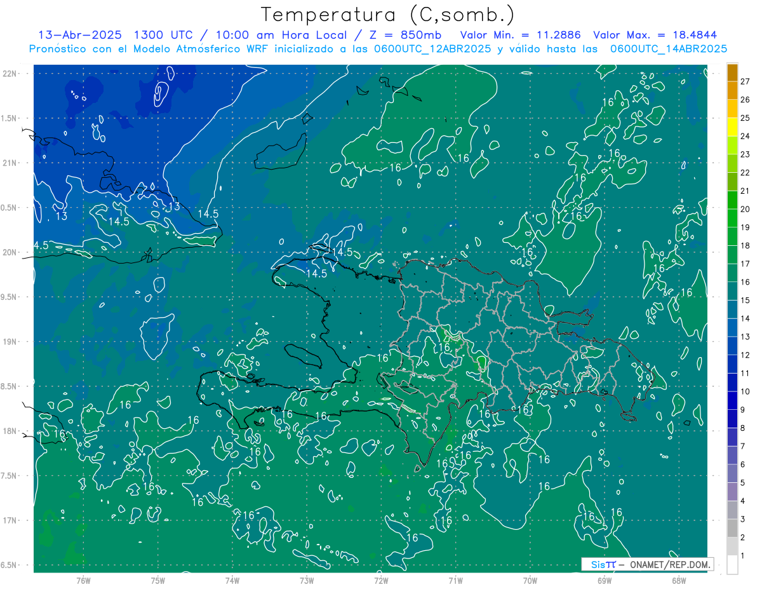The image size is (762, 589).
Task: Click the 72W longitude axis label
Action: click(382, 581)
